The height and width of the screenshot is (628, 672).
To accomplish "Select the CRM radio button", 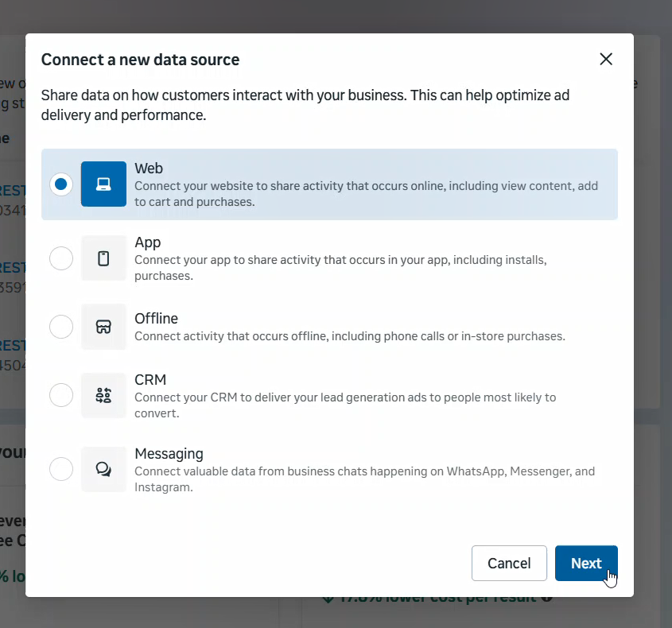I will (61, 395).
